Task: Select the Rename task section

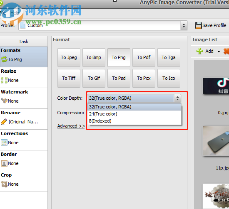Action: tap(24, 119)
